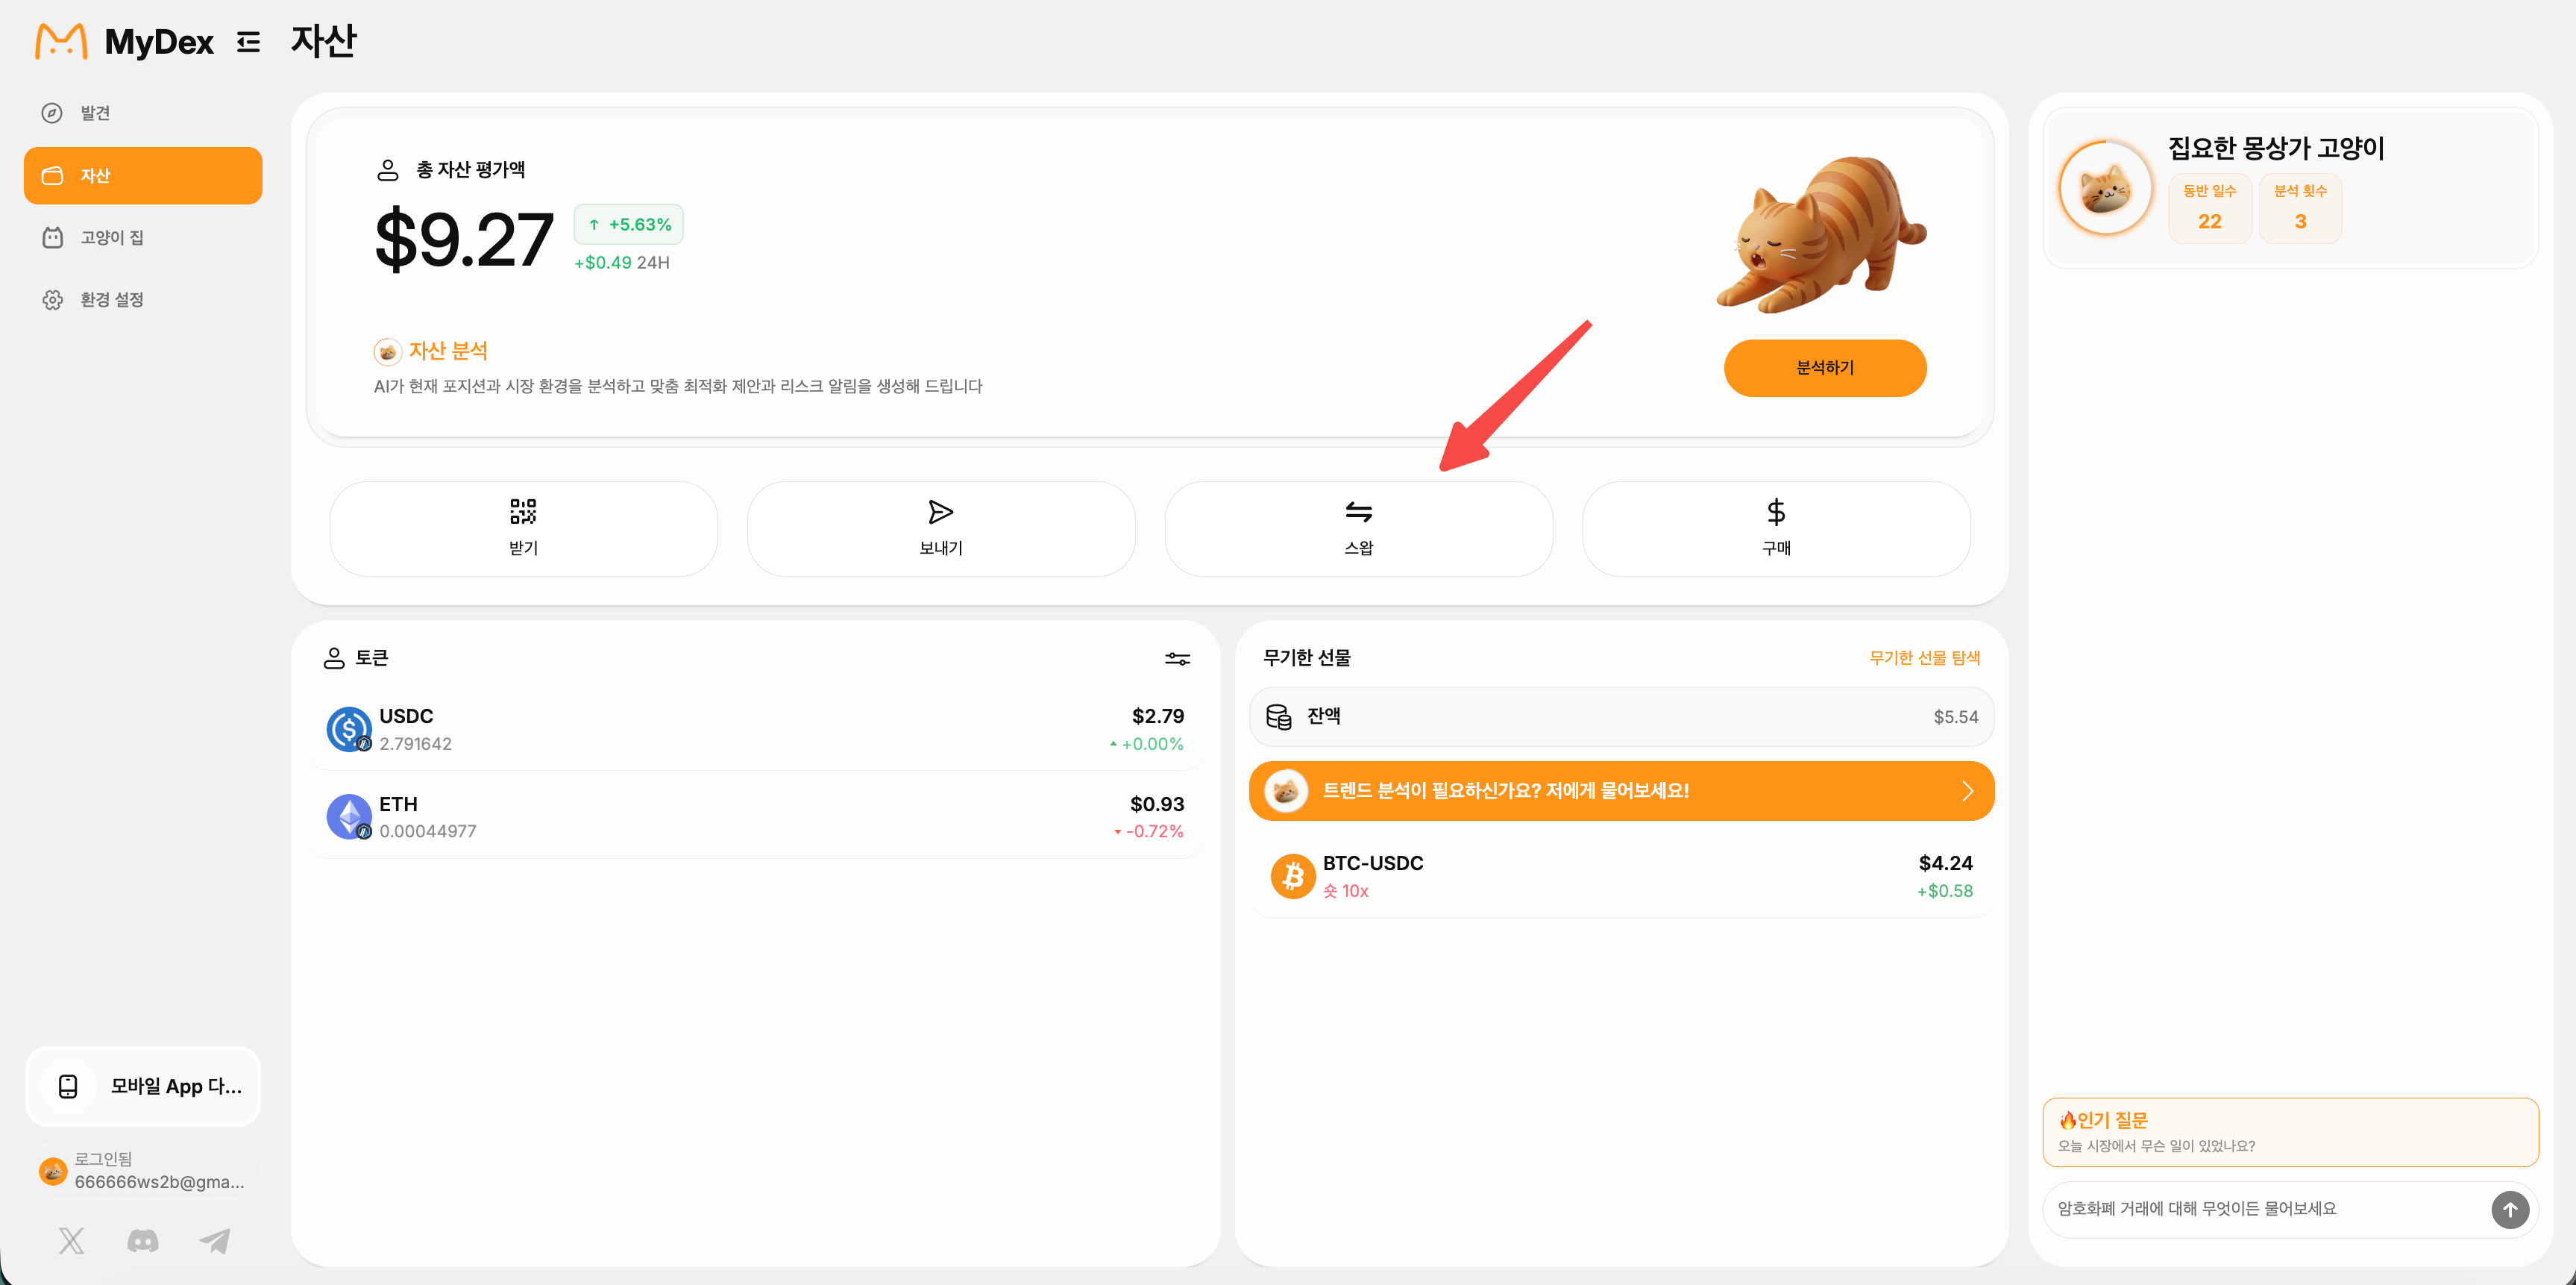
Task: Click the 분석하기 analyze button
Action: tap(1825, 369)
